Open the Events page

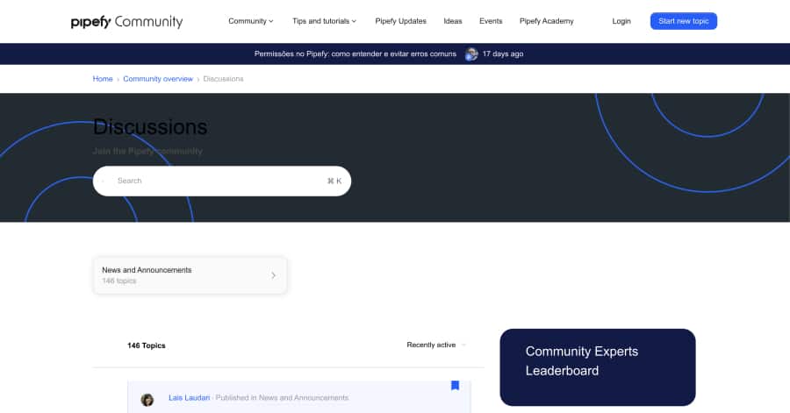pos(491,21)
